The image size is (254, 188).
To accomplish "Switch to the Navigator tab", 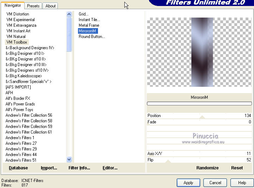I will point(13,6).
